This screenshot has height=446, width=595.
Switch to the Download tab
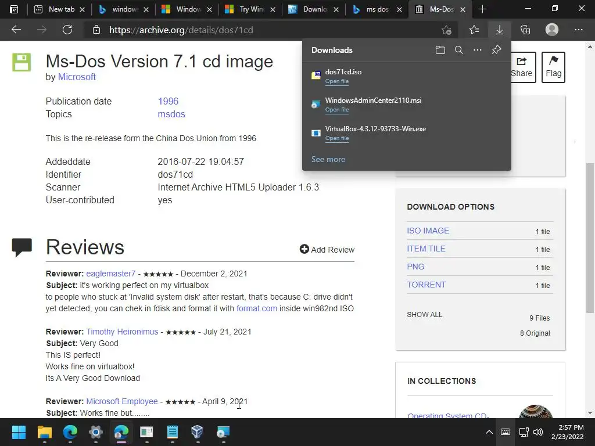pos(312,9)
